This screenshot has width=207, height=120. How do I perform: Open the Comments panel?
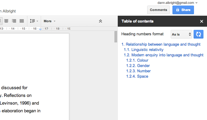158,10
